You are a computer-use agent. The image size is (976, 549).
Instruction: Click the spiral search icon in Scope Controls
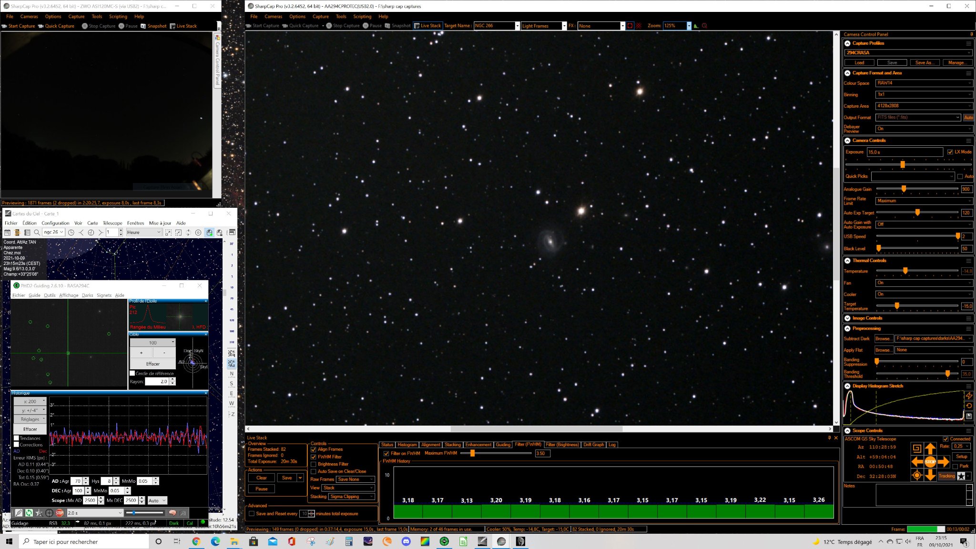click(917, 448)
